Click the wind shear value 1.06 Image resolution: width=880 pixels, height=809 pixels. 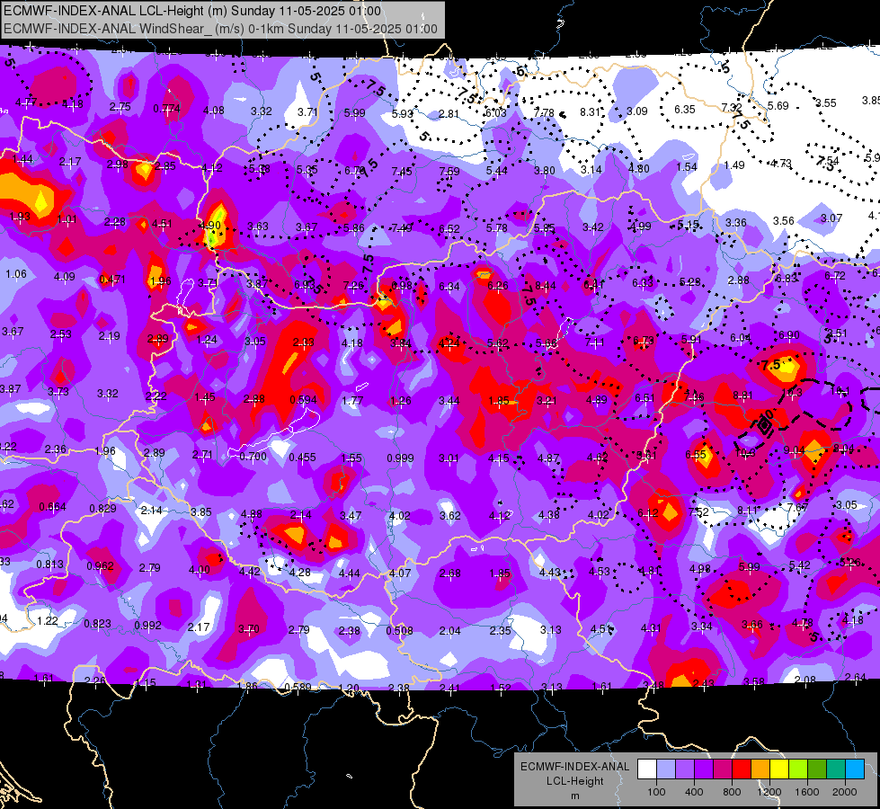point(15,274)
